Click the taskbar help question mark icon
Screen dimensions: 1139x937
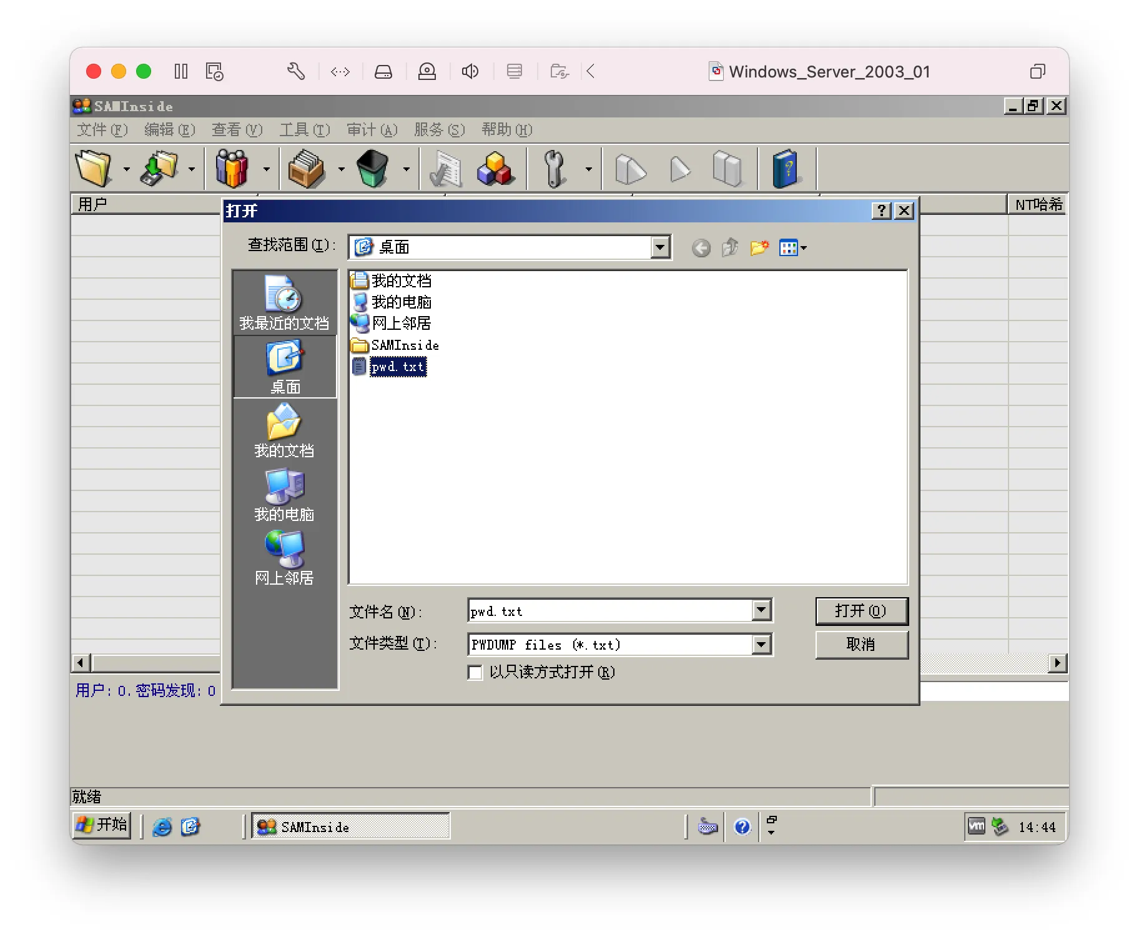[x=742, y=827]
